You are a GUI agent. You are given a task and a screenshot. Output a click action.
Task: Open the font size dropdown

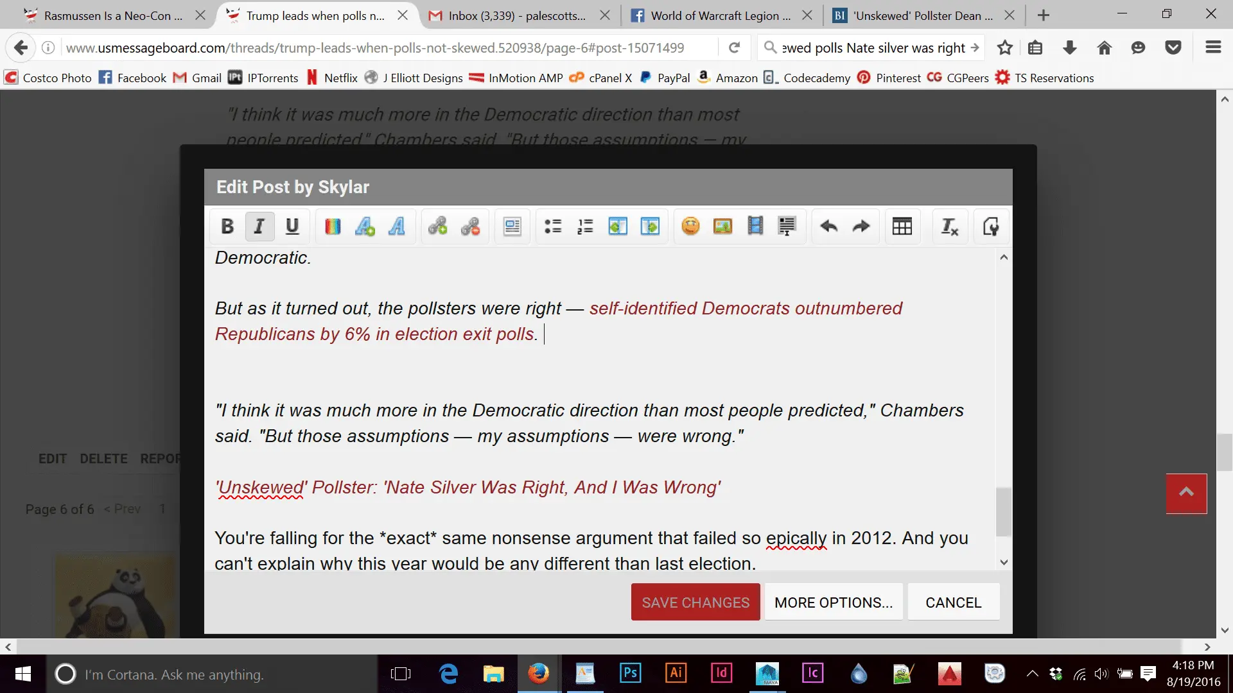[365, 227]
